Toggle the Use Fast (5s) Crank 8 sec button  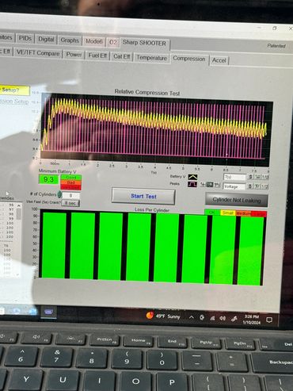click(70, 203)
